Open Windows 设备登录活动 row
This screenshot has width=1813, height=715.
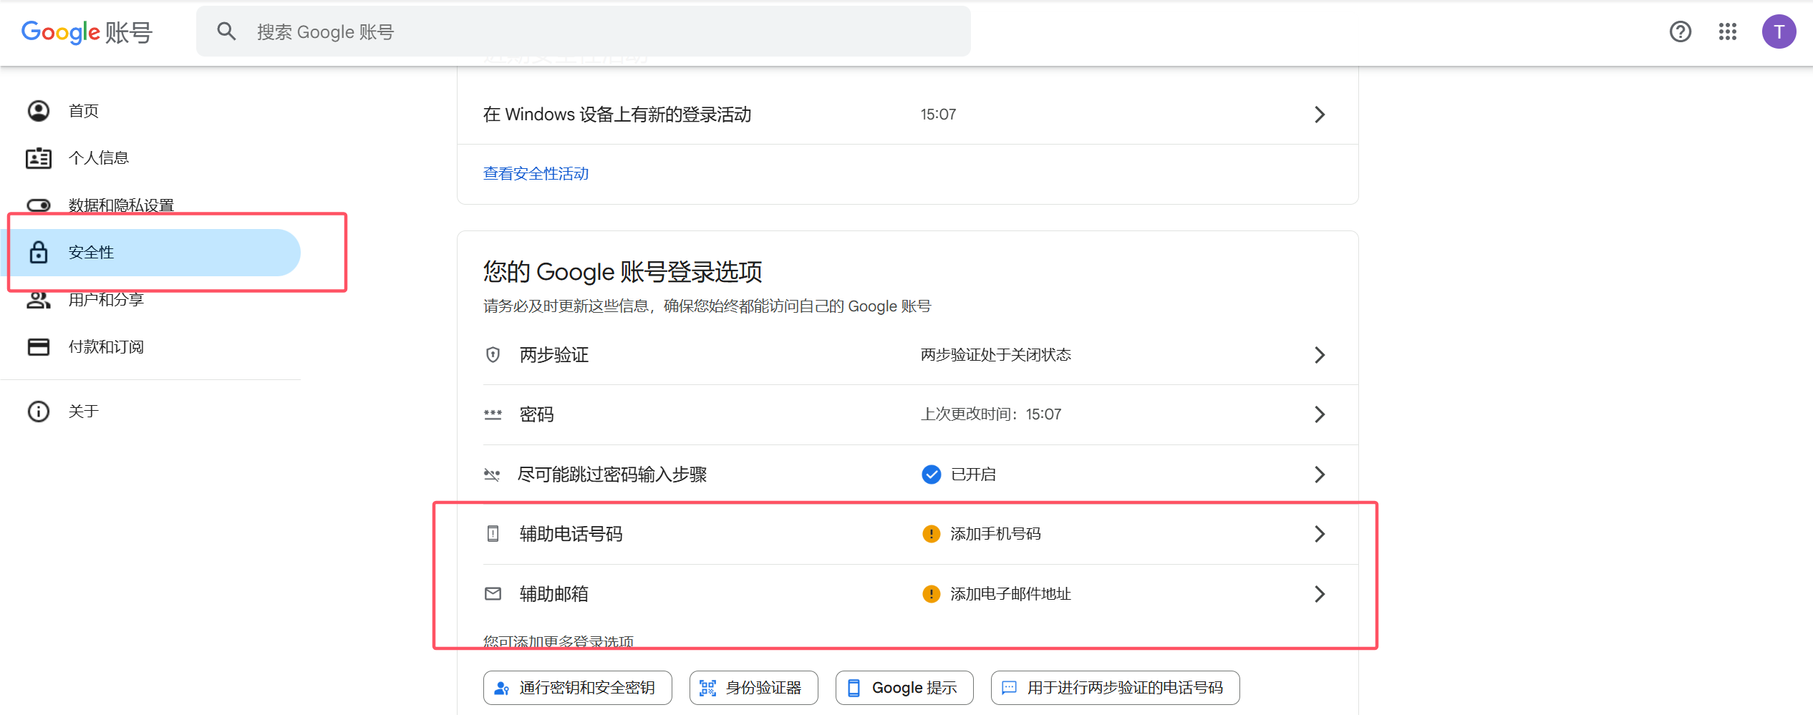pos(907,115)
